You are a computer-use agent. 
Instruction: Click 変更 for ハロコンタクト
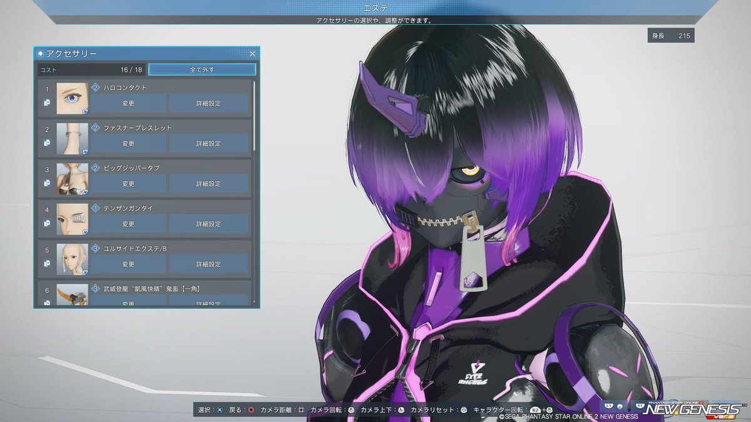tap(129, 103)
